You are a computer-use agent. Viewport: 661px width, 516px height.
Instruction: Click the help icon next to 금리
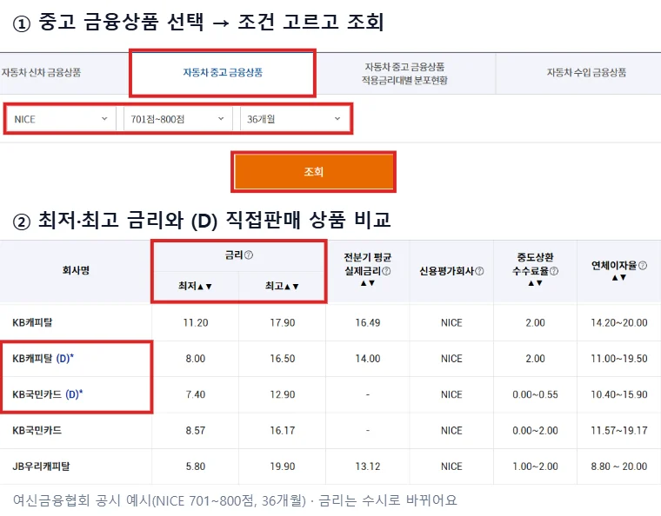[249, 255]
